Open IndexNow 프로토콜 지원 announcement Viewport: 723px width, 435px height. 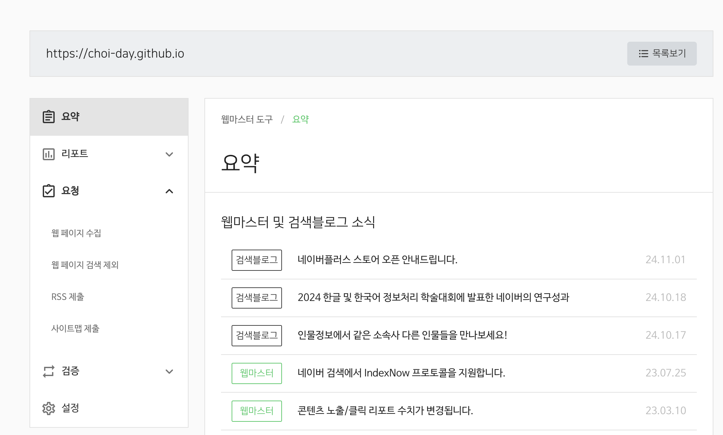tap(401, 373)
